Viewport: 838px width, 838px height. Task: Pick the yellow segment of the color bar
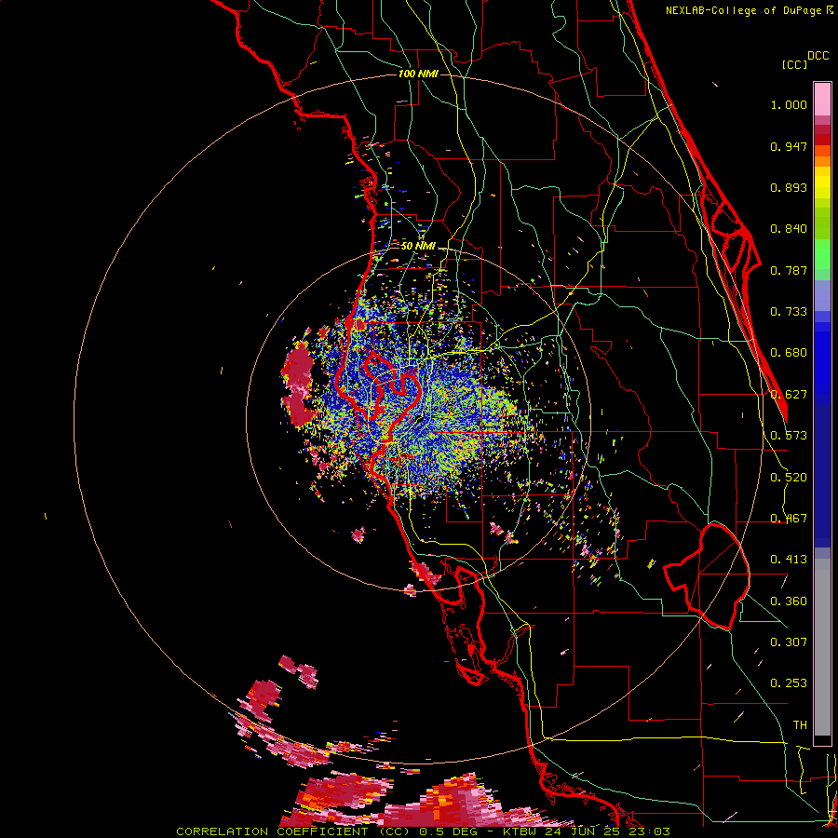click(822, 182)
